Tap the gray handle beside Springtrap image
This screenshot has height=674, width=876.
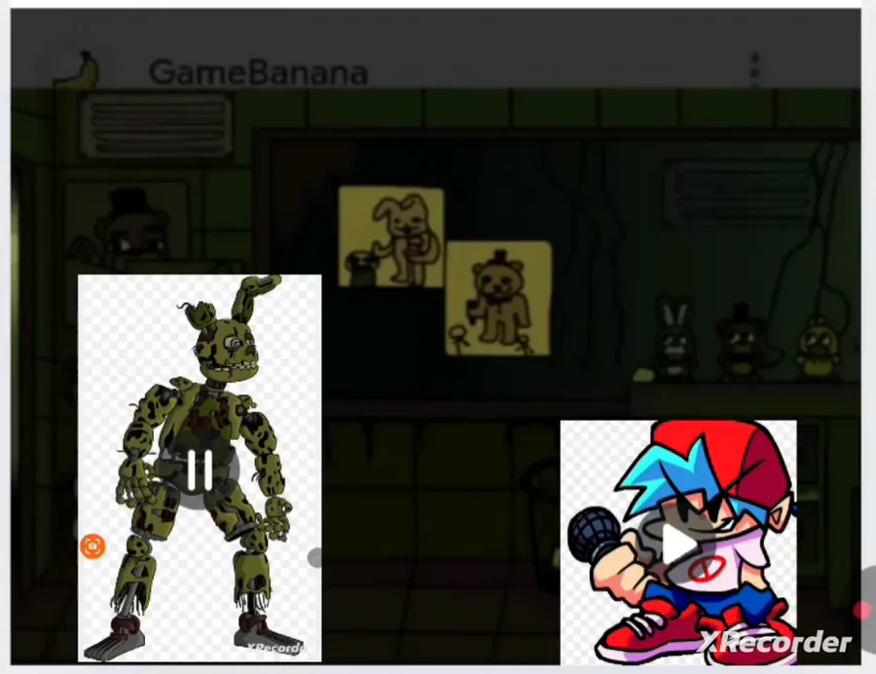tap(315, 557)
